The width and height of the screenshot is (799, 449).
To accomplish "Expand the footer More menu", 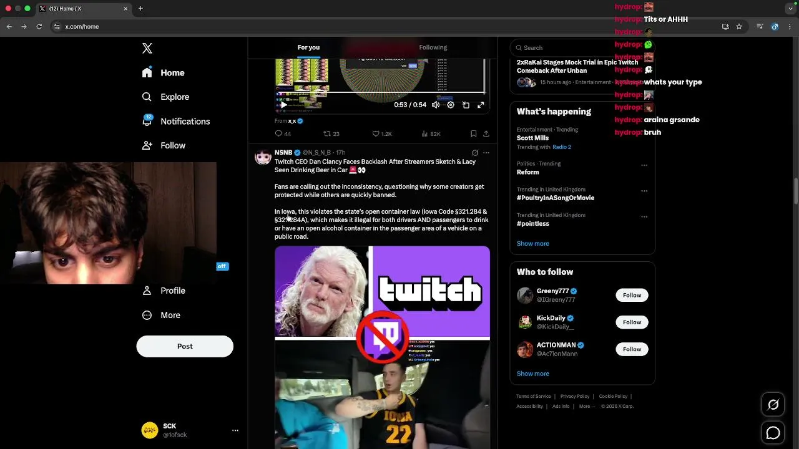I will pyautogui.click(x=587, y=407).
